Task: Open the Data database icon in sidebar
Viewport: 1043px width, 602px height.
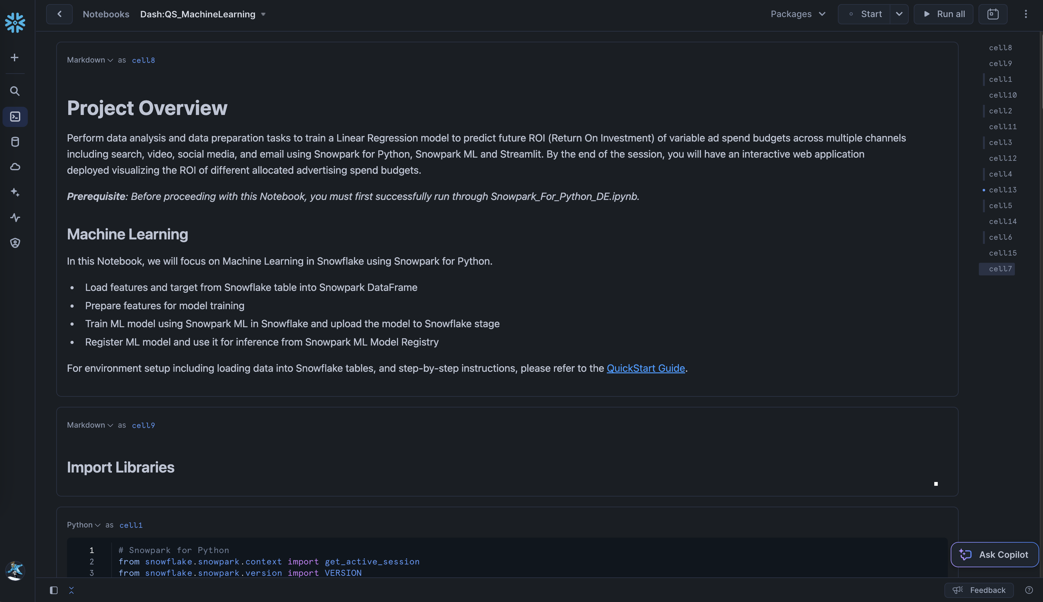Action: tap(15, 142)
